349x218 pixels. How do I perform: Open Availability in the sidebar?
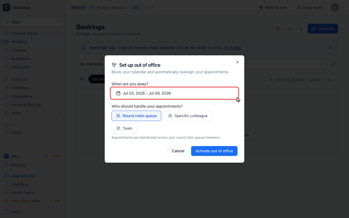(21, 59)
